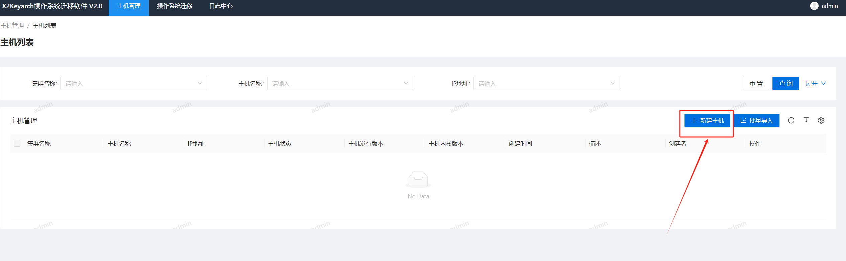Click the admin user avatar icon
The image size is (846, 261).
(x=814, y=6)
